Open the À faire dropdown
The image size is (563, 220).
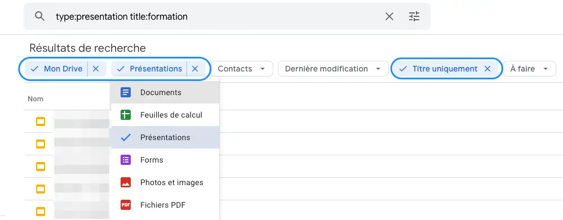coord(530,69)
